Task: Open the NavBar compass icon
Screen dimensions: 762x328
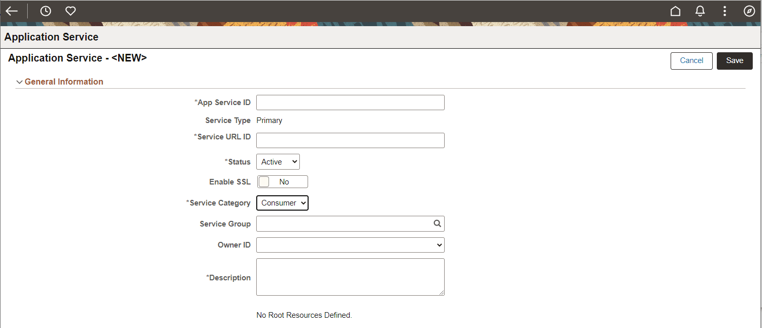Action: [x=749, y=11]
